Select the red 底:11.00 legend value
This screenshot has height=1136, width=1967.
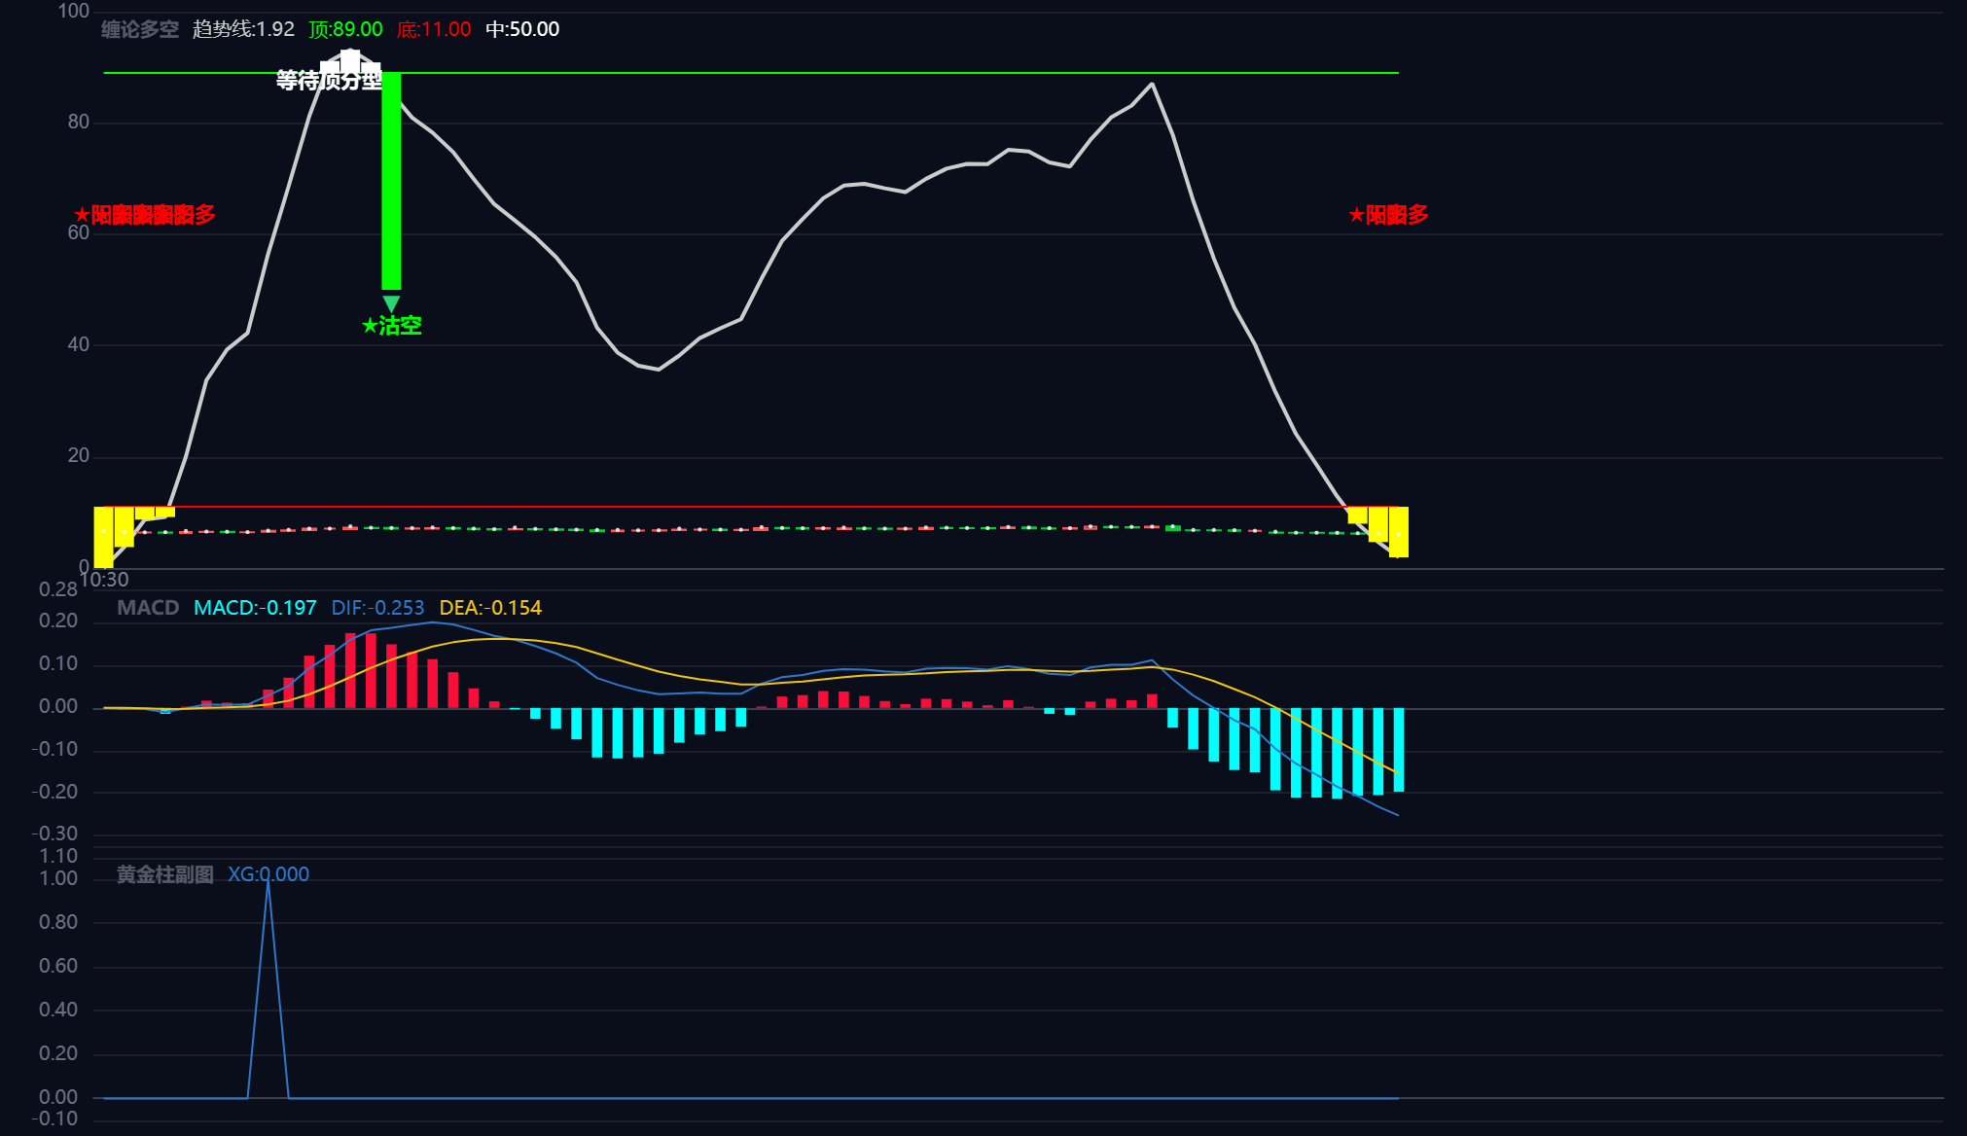(x=434, y=29)
